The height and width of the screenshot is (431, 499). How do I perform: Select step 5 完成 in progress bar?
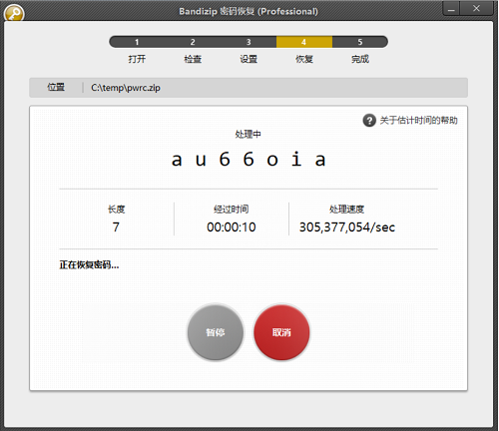[360, 42]
